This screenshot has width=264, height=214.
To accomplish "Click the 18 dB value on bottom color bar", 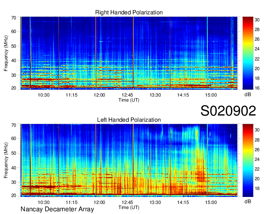I will click(x=257, y=188).
